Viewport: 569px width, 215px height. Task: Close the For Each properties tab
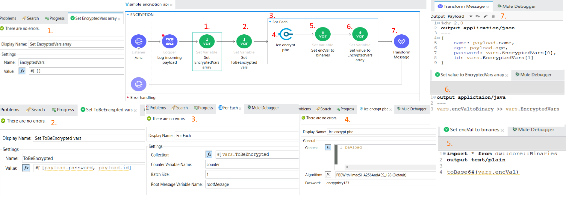[x=240, y=108]
